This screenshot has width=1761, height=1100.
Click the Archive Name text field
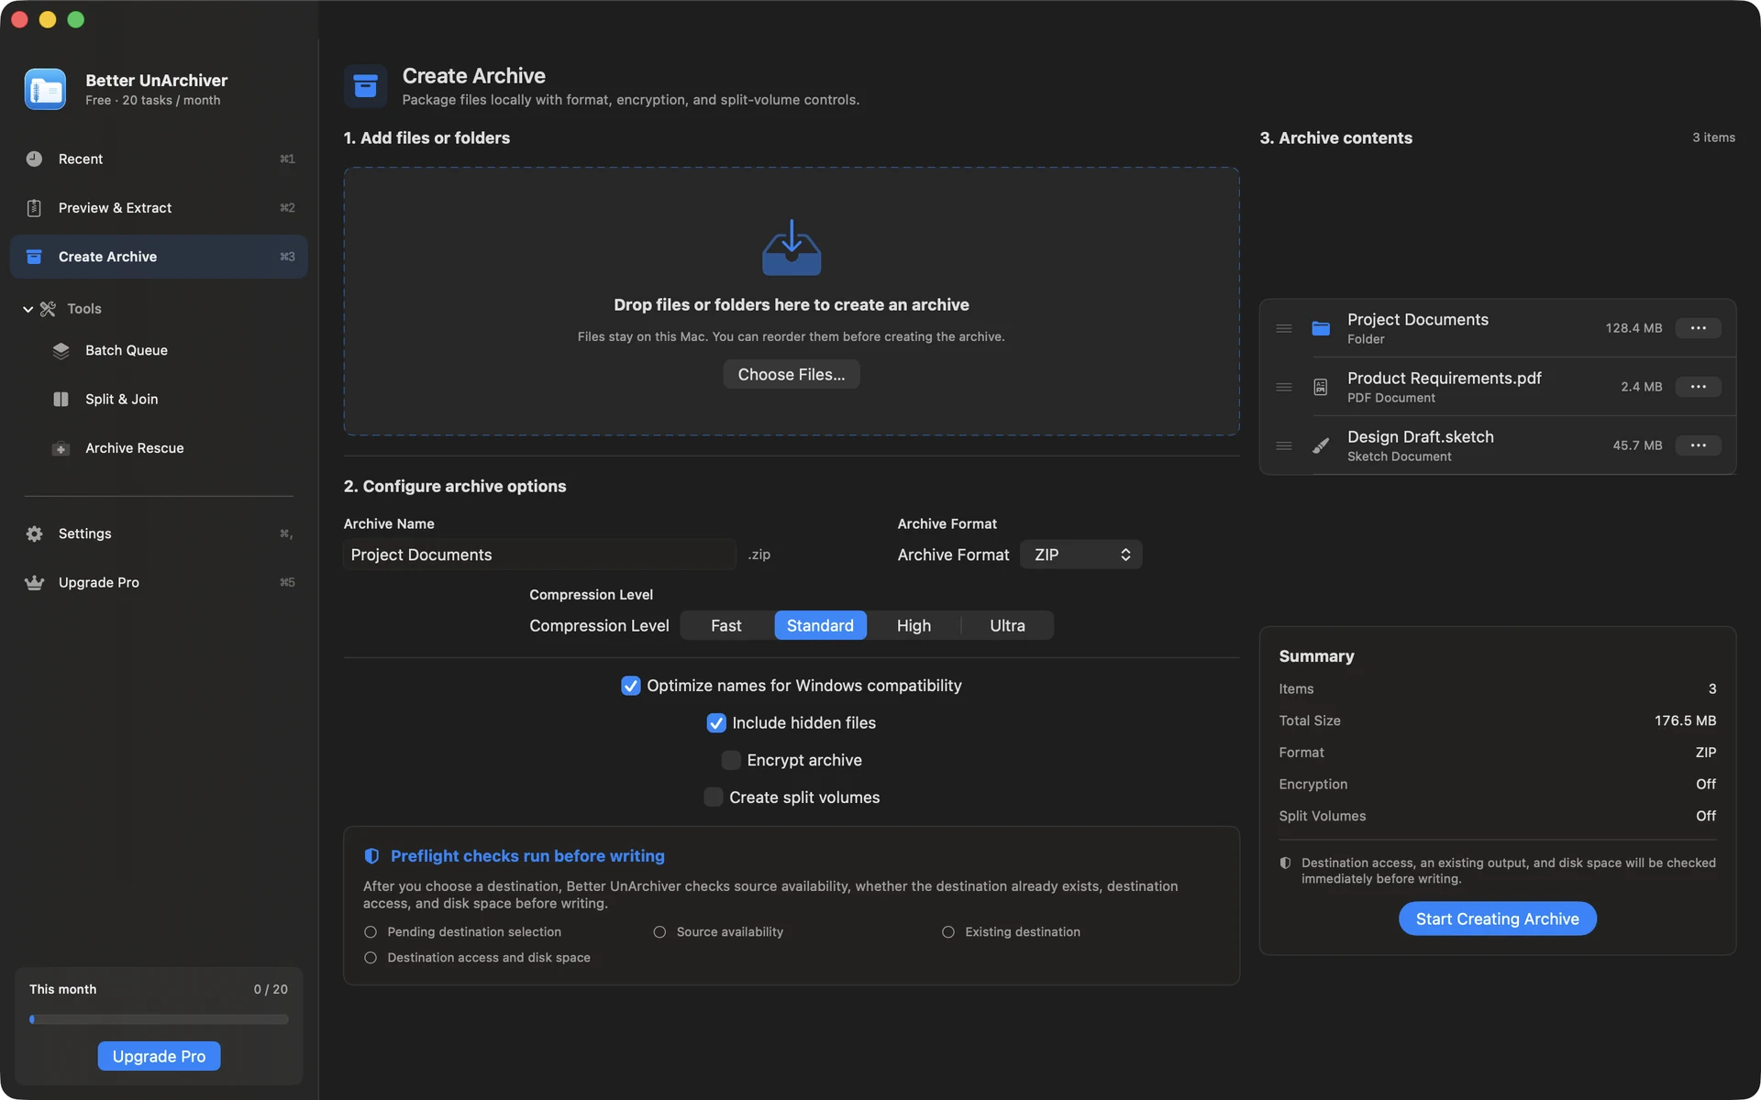coord(539,555)
